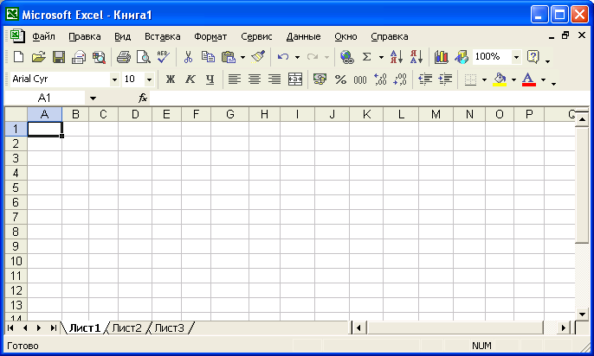Activate the Format Painter brush
The width and height of the screenshot is (594, 356).
pyautogui.click(x=258, y=57)
